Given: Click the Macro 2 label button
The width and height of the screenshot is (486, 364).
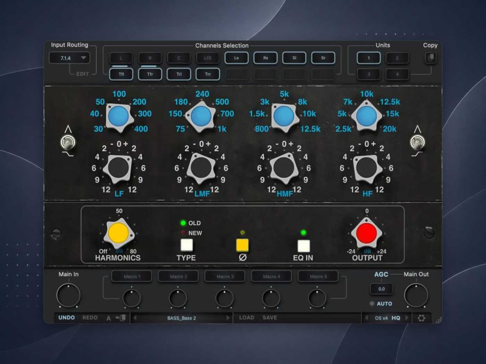Looking at the screenshot, I should pos(178,276).
